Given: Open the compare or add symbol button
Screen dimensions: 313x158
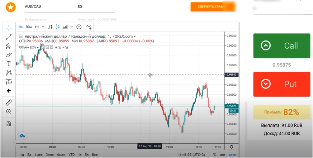Looking at the screenshot, I should pos(79,27).
